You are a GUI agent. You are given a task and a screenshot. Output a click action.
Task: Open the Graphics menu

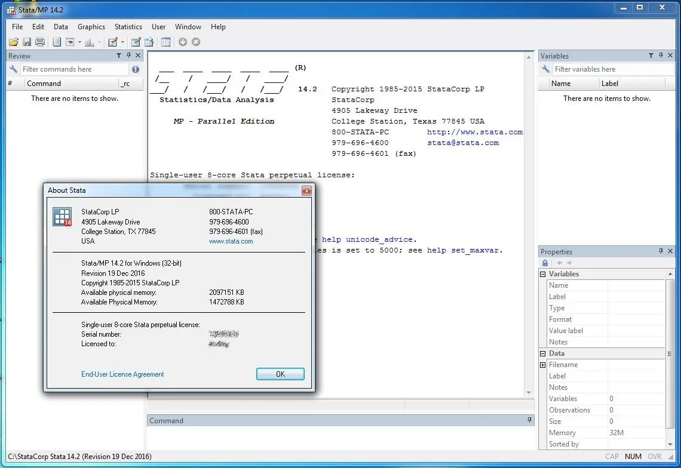point(91,26)
